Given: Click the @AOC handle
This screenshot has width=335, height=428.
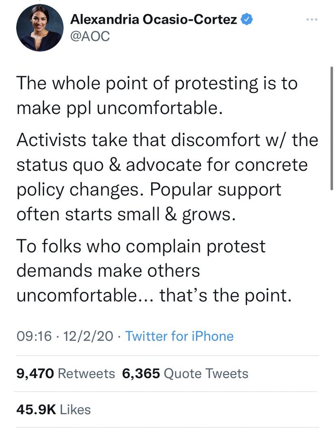Looking at the screenshot, I should pos(90,36).
